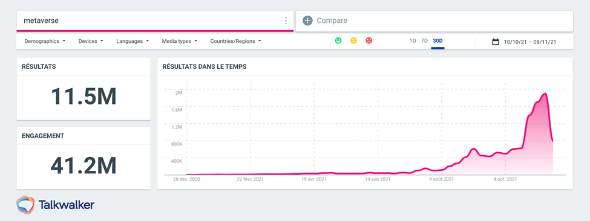The width and height of the screenshot is (590, 221).
Task: Click the 800K y-axis label
Action: (x=177, y=144)
